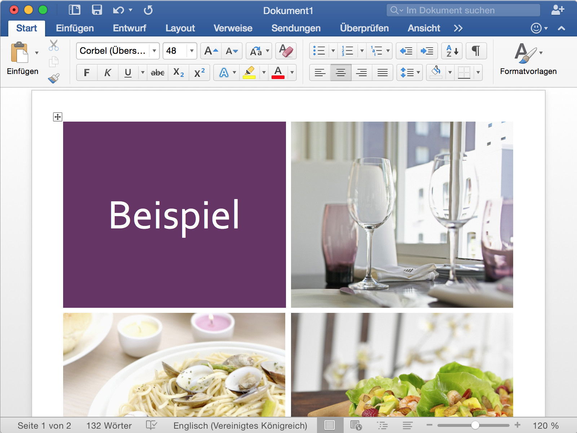Click the Englisch (Vereinigtes Königreich) language
The image size is (577, 433).
pyautogui.click(x=240, y=425)
